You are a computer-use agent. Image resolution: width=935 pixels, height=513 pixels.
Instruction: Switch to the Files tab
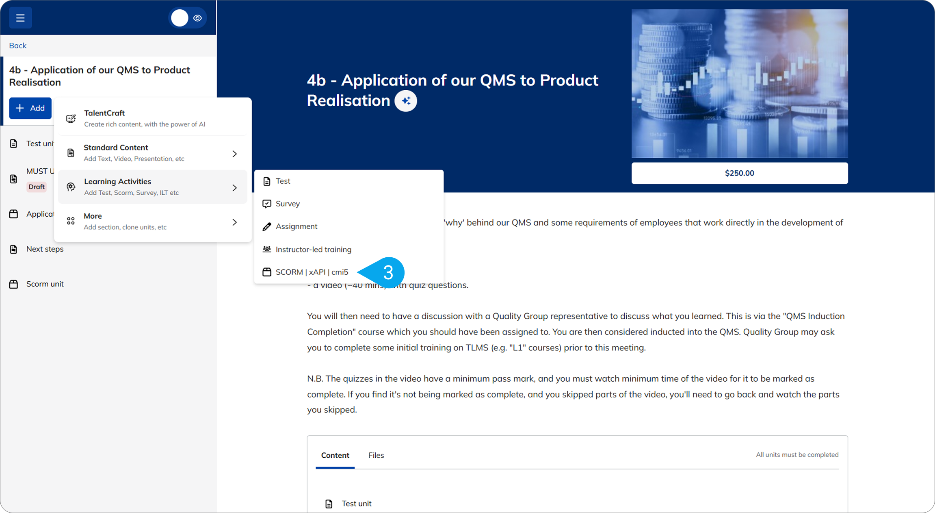tap(376, 455)
